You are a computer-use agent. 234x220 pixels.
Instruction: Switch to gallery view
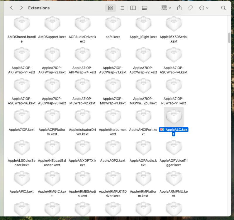coord(144,8)
